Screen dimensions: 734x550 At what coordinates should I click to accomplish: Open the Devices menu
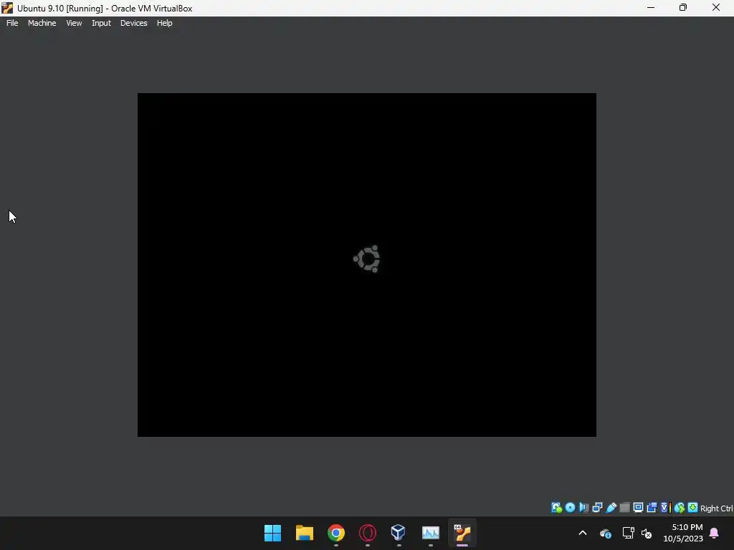point(133,23)
